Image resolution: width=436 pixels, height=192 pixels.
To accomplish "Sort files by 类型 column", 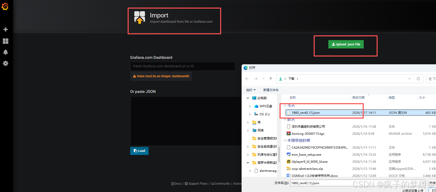I will click(x=392, y=97).
